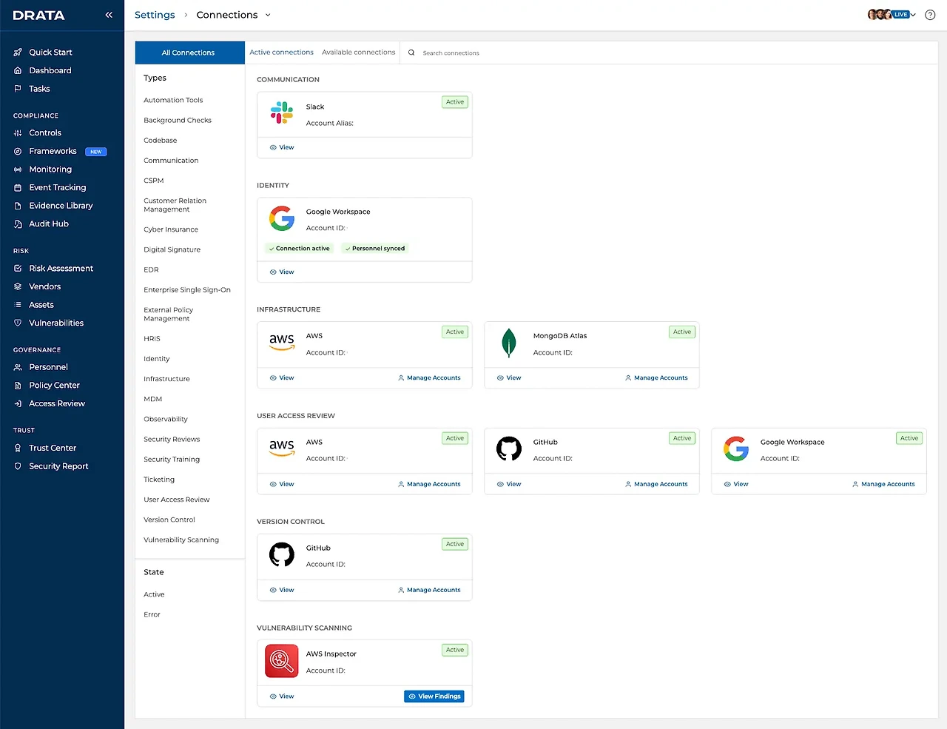Image resolution: width=947 pixels, height=729 pixels.
Task: Click the Slack logo
Action: [282, 112]
